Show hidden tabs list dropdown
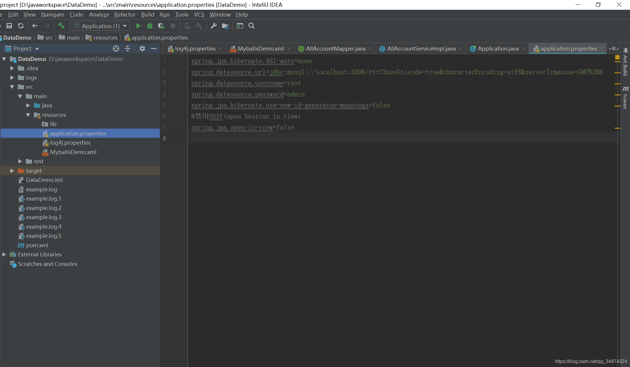The image size is (630, 367). click(614, 49)
